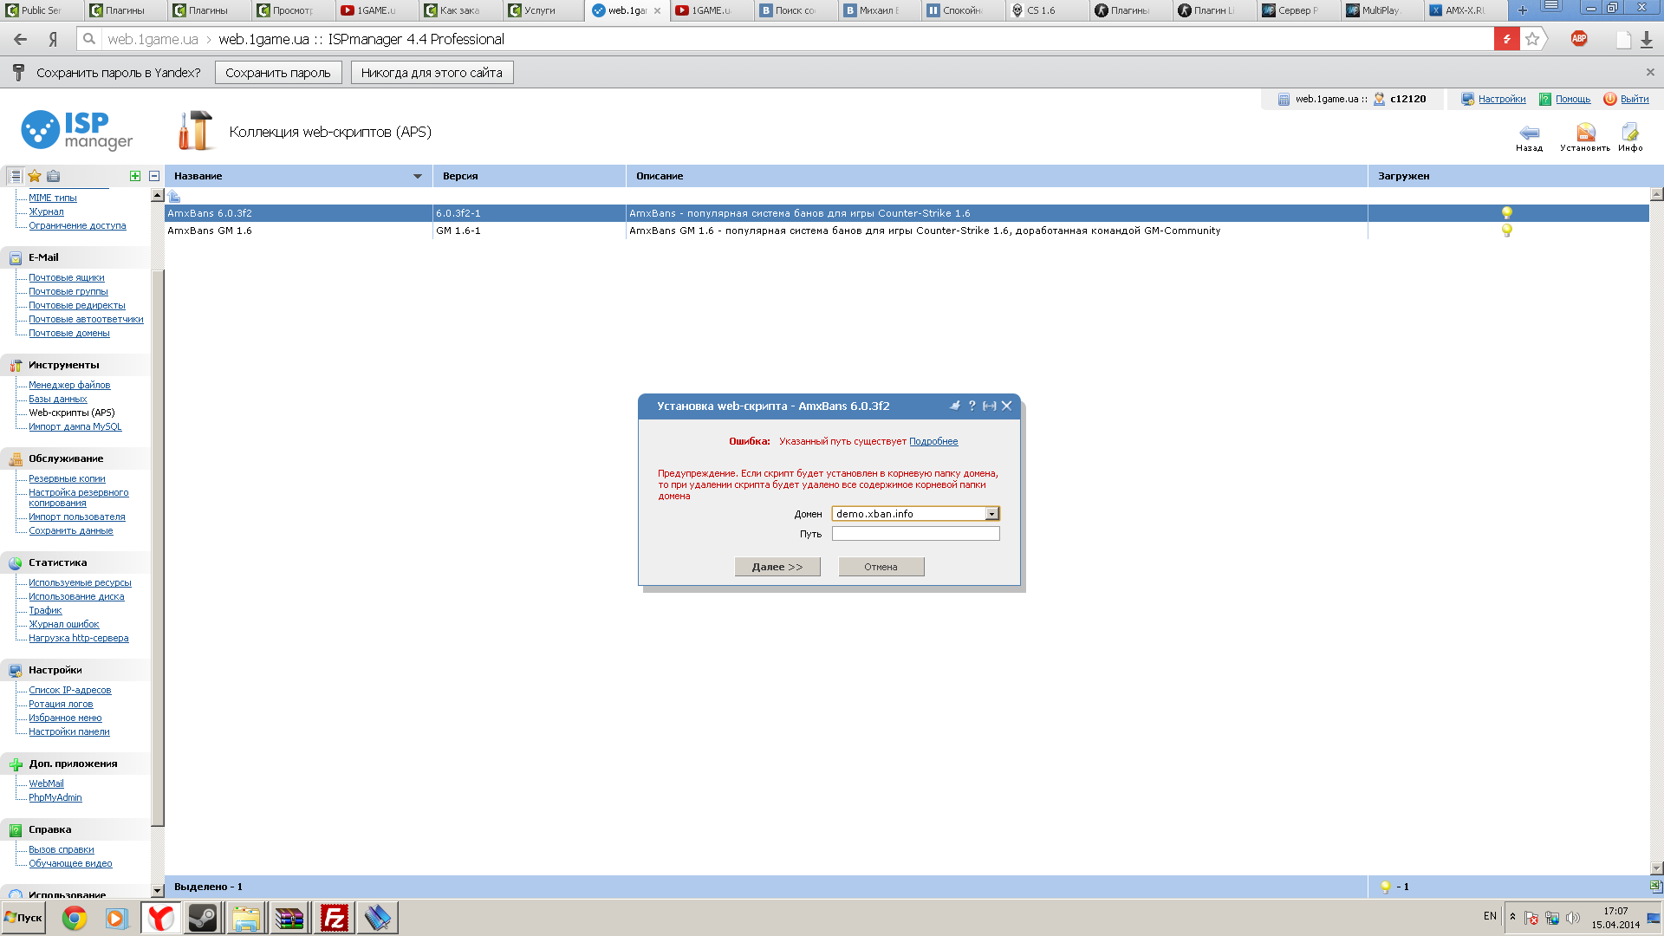Click the lightbulb in AmxBans GM 1.6 row
Image resolution: width=1664 pixels, height=936 pixels.
[1506, 231]
